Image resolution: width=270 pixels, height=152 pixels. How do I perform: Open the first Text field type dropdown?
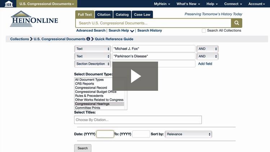[93, 49]
